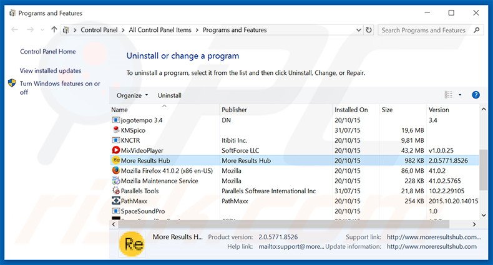This screenshot has height=265, width=493.
Task: Click the KMSpico red button icon
Action: click(116, 130)
